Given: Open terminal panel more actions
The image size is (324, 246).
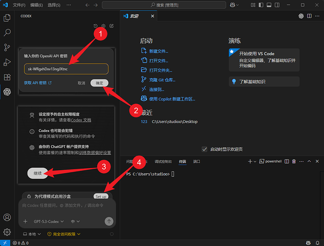Looking at the screenshot, I should (x=301, y=161).
